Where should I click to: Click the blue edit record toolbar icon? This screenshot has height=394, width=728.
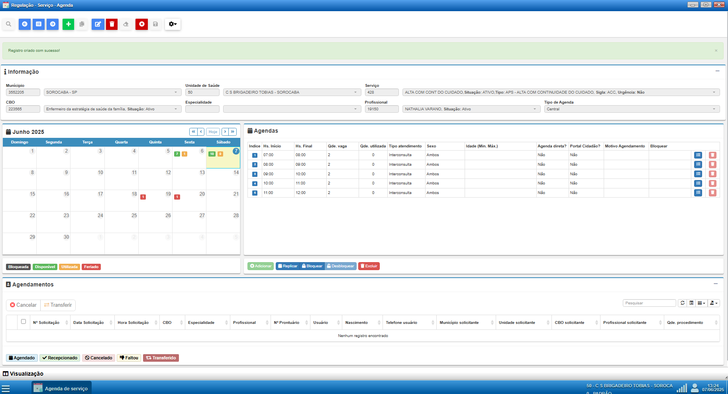[x=98, y=24]
